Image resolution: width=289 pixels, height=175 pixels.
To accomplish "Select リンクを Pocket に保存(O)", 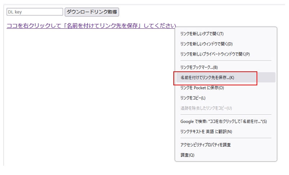I will pyautogui.click(x=202, y=87).
